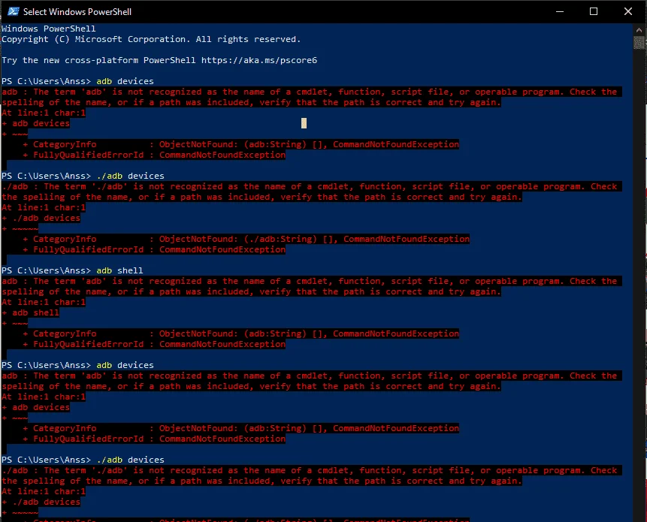Screen dimensions: 647x522
Task: Click the 'Select Windows PowerShell' title text
Action: (77, 12)
